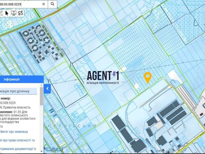
Task: Click the magnifier search button
Action: tap(53, 4)
